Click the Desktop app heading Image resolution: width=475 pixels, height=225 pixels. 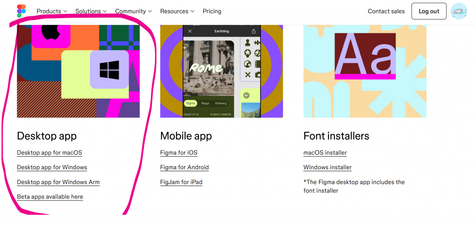47,136
